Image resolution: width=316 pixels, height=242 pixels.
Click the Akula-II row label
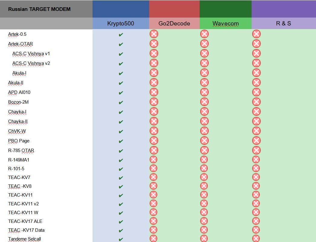15,83
